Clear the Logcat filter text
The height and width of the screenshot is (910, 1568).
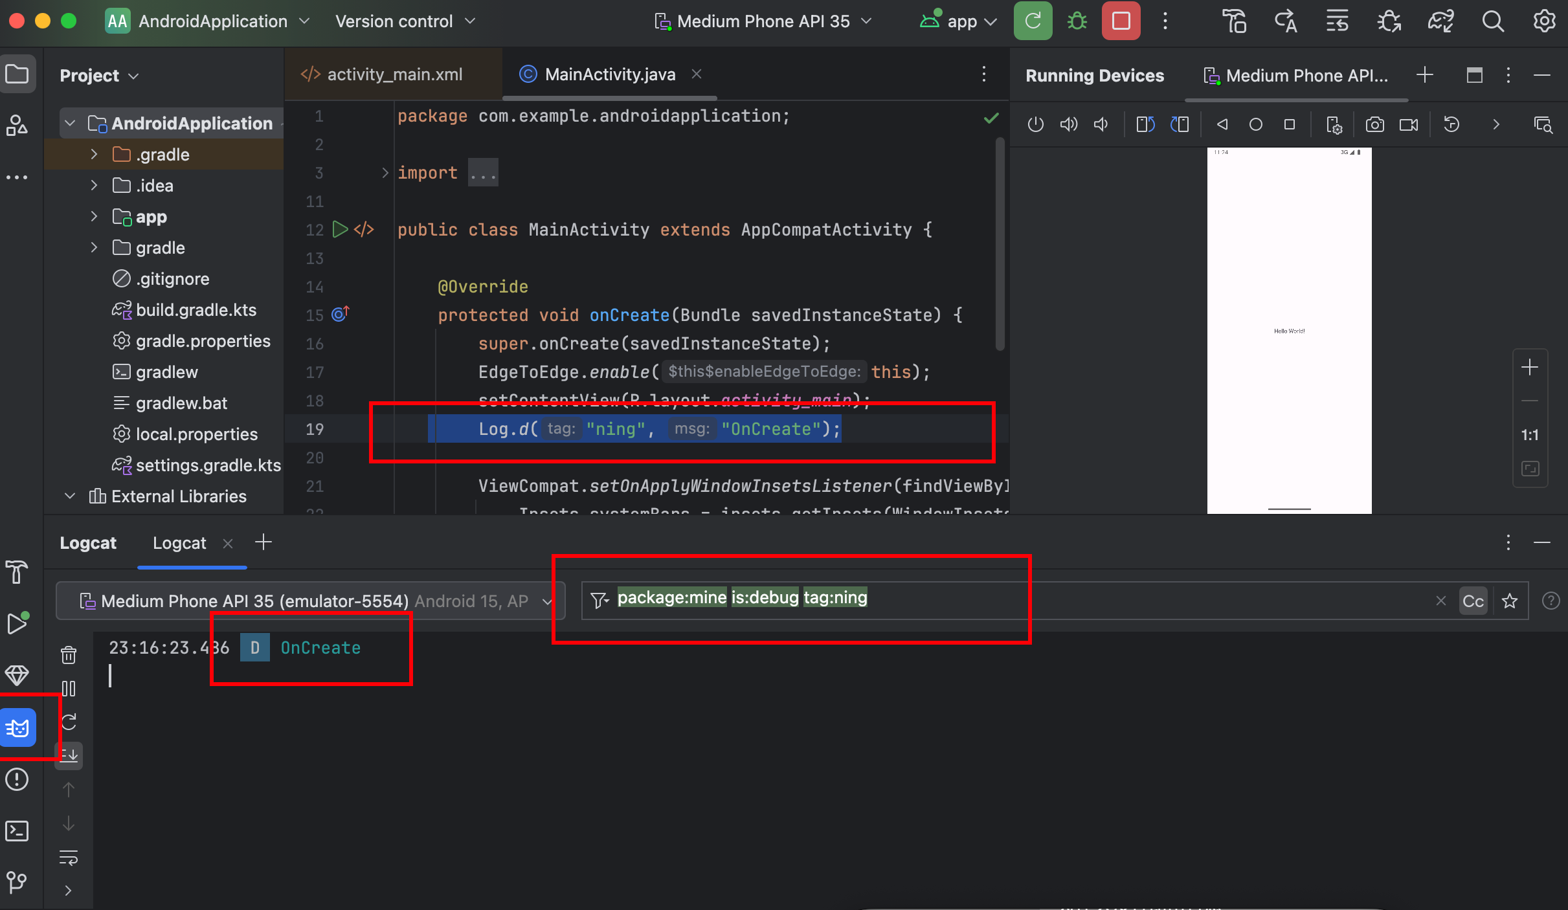coord(1441,601)
